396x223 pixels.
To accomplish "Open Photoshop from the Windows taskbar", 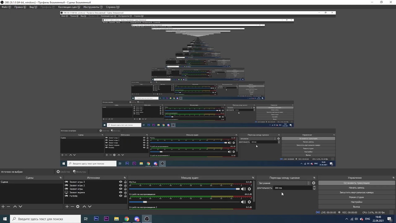I will pyautogui.click(x=96, y=219).
